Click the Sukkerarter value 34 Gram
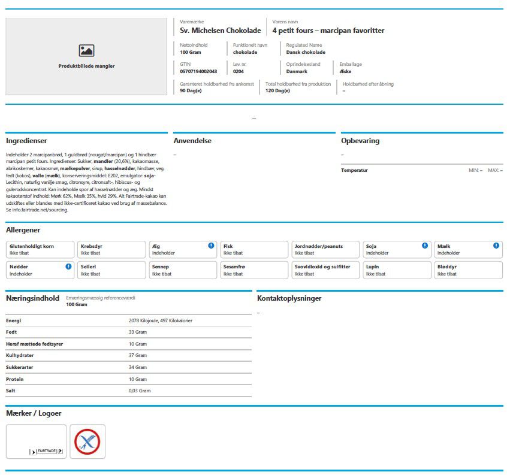 [x=138, y=367]
